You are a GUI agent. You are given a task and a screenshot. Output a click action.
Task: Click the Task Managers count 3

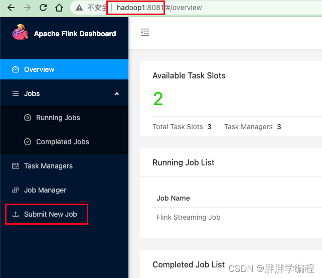pyautogui.click(x=279, y=127)
